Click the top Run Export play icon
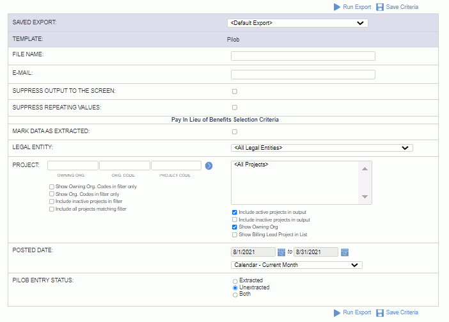449x322 pixels. coord(337,7)
